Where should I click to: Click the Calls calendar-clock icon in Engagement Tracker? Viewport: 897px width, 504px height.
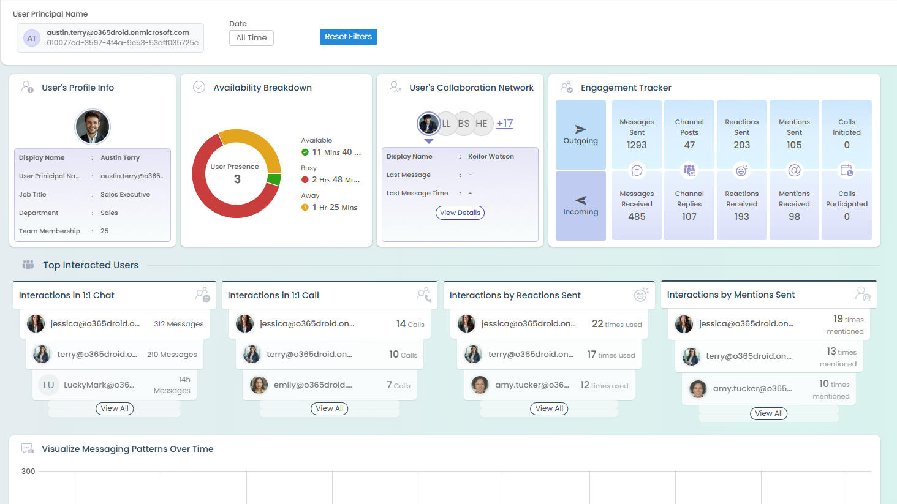pyautogui.click(x=846, y=170)
